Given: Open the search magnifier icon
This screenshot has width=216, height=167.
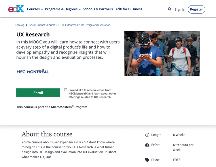Looking at the screenshot, I should click(170, 9).
